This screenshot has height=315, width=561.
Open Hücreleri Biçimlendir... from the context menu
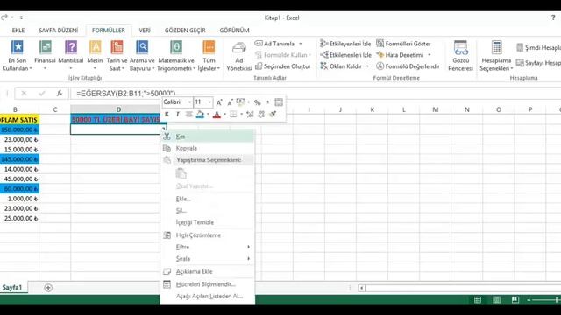point(208,284)
